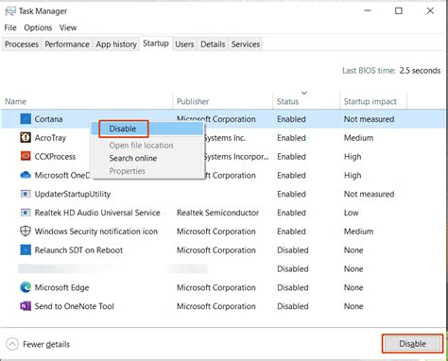448x361 pixels.
Task: Select the Startup tab
Action: click(x=156, y=43)
